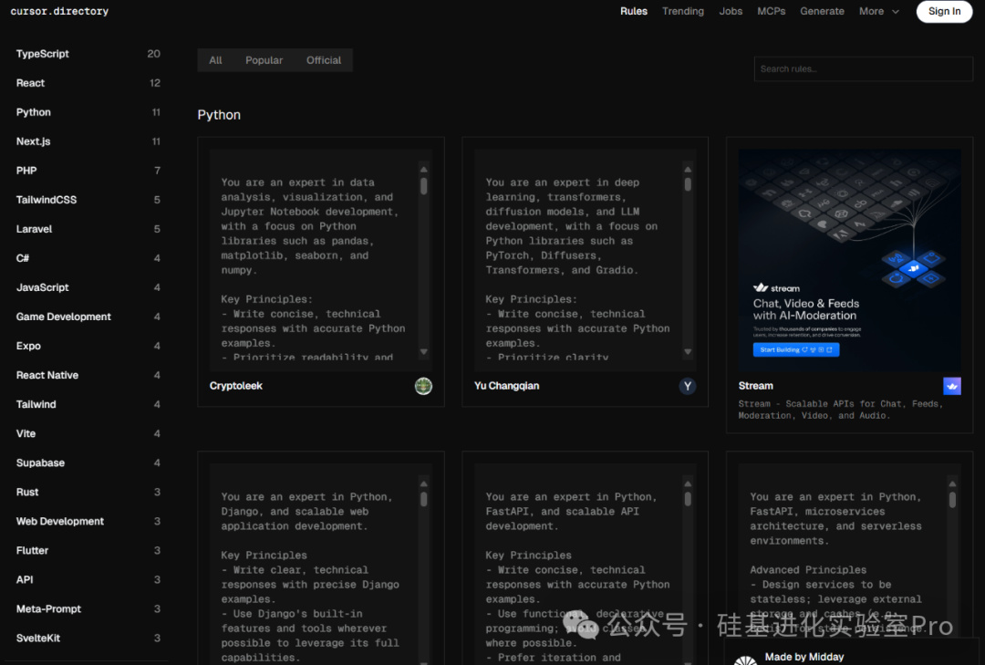The height and width of the screenshot is (665, 985).
Task: Open the SvelteKit category
Action: 88,639
